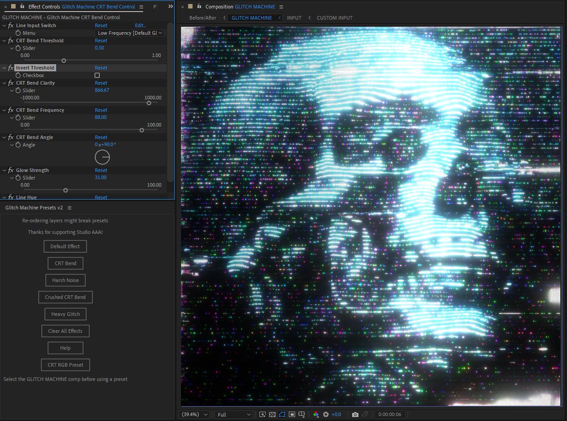
Task: Toggle fx switch for CRT Bend Frequency
Action: point(11,110)
